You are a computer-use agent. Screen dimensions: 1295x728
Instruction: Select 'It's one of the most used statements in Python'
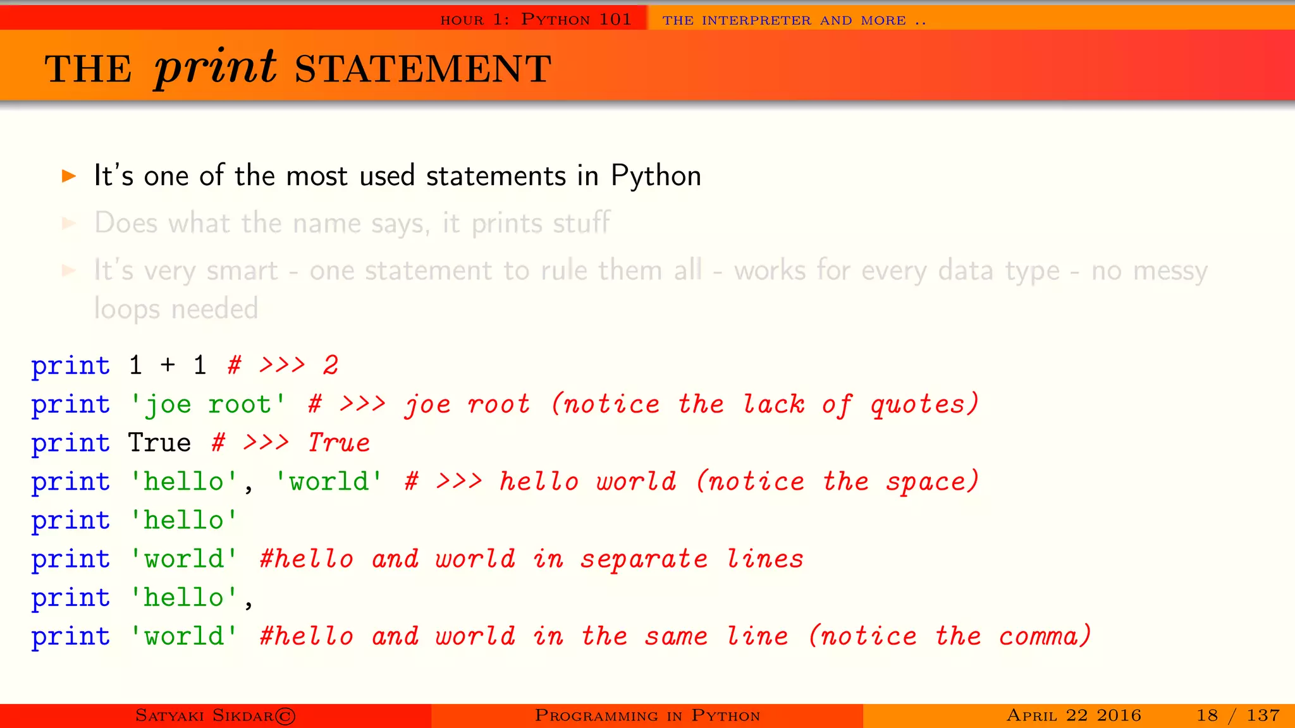(x=397, y=175)
